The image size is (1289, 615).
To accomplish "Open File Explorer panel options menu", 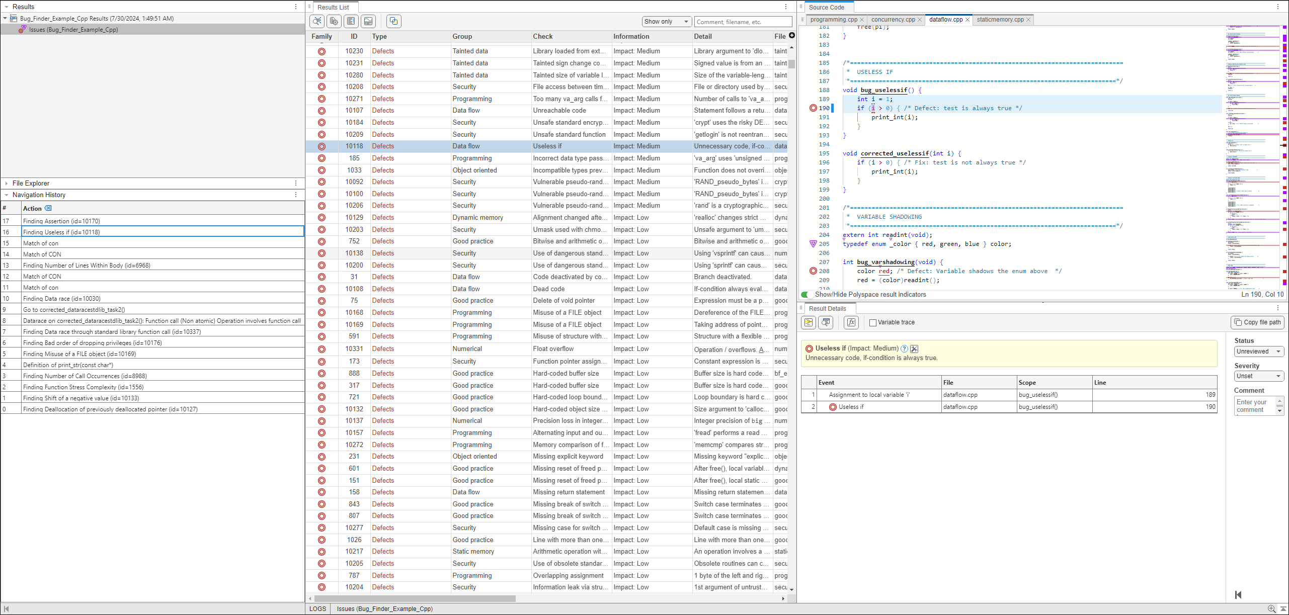I will 296,183.
